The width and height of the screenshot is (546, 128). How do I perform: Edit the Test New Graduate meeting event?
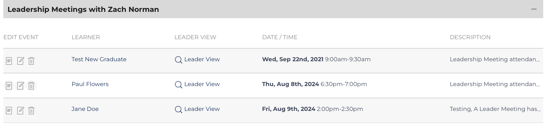click(x=20, y=61)
